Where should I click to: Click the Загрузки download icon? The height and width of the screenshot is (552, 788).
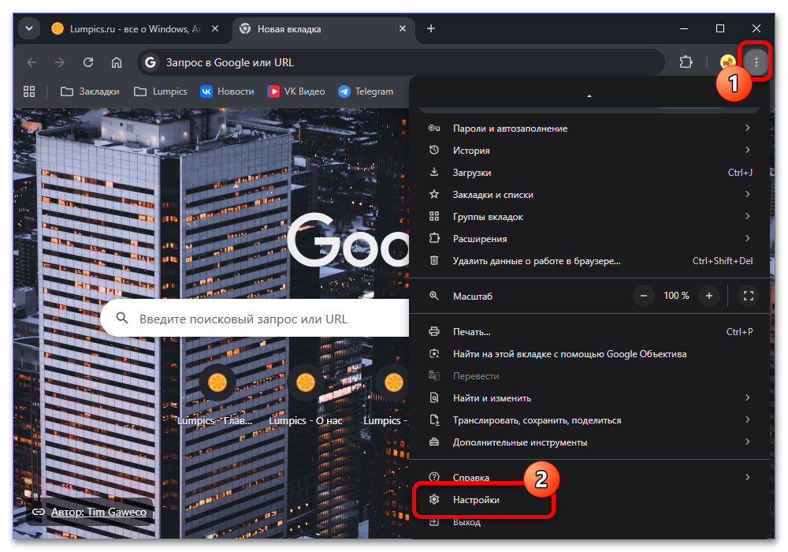(x=434, y=173)
